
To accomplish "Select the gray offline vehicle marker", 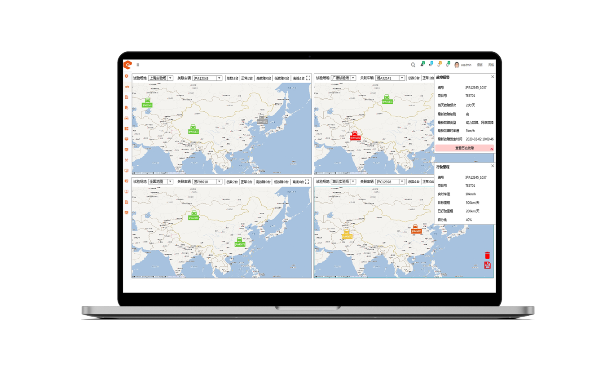I will point(262,118).
